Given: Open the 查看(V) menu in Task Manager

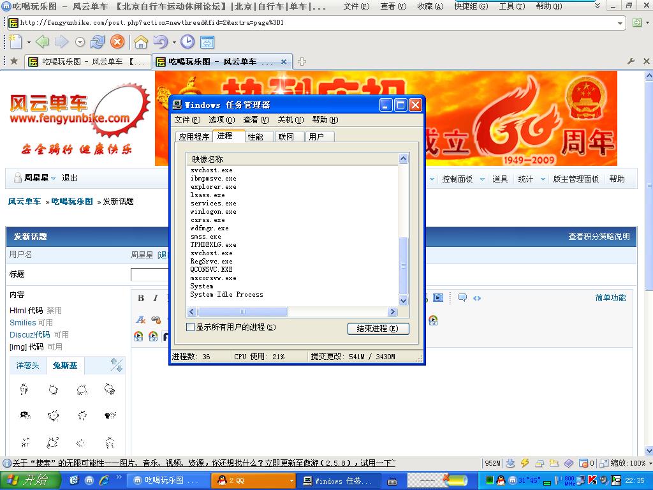Looking at the screenshot, I should [x=256, y=120].
